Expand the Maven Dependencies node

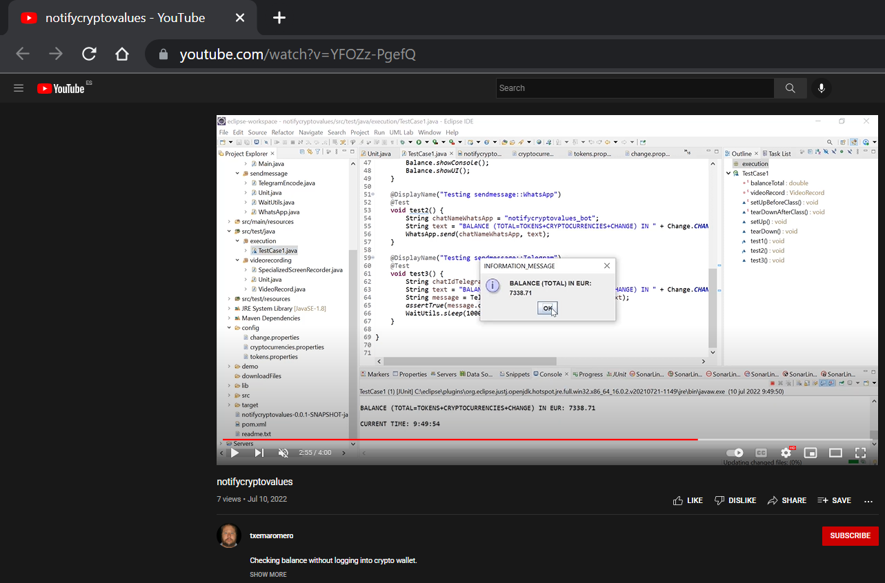(230, 318)
